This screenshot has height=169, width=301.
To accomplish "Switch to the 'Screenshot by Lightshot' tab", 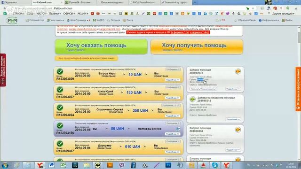I will (175, 2).
